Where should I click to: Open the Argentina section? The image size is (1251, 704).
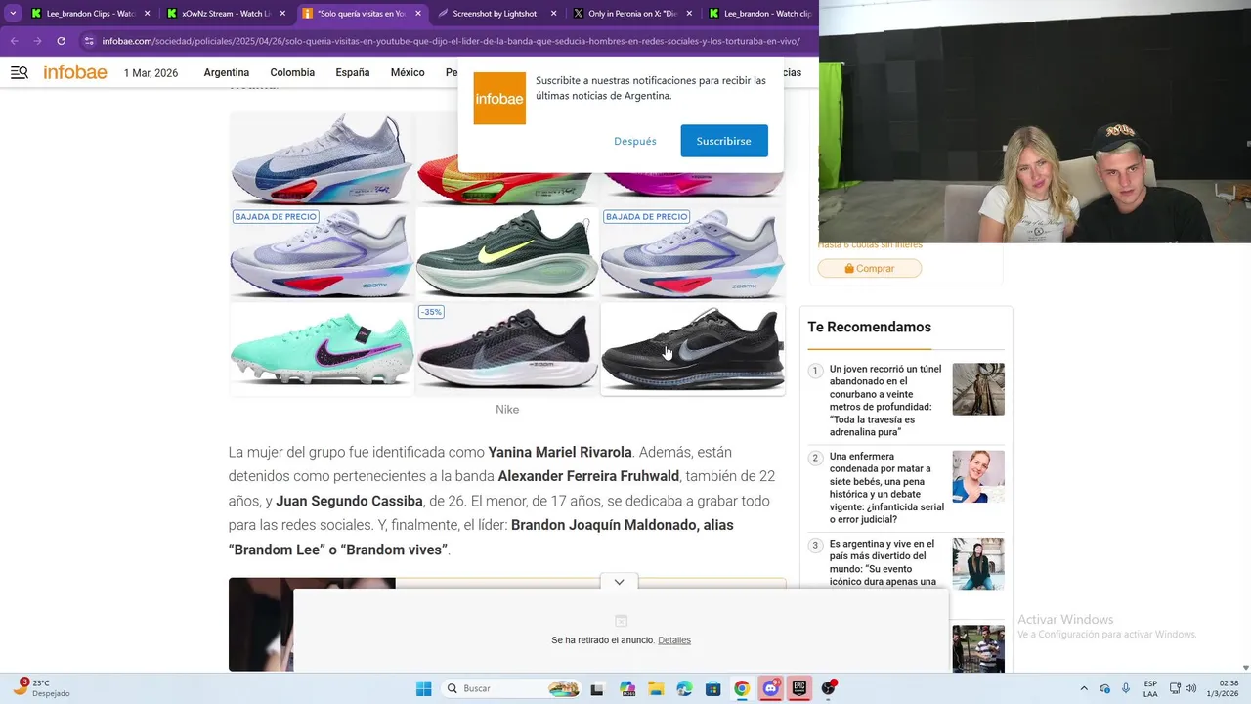(227, 72)
